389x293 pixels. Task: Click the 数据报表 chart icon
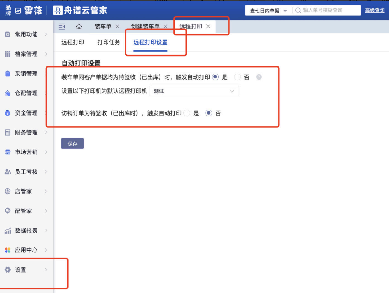coord(8,230)
